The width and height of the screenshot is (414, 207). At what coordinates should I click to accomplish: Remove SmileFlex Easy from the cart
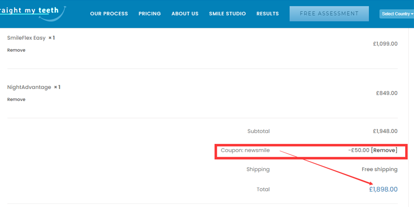[x=16, y=50]
